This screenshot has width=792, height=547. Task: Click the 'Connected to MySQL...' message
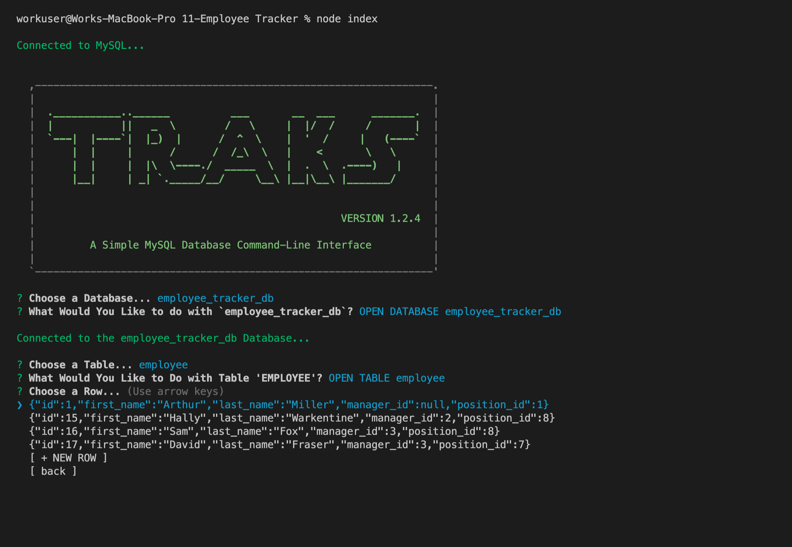pos(80,45)
